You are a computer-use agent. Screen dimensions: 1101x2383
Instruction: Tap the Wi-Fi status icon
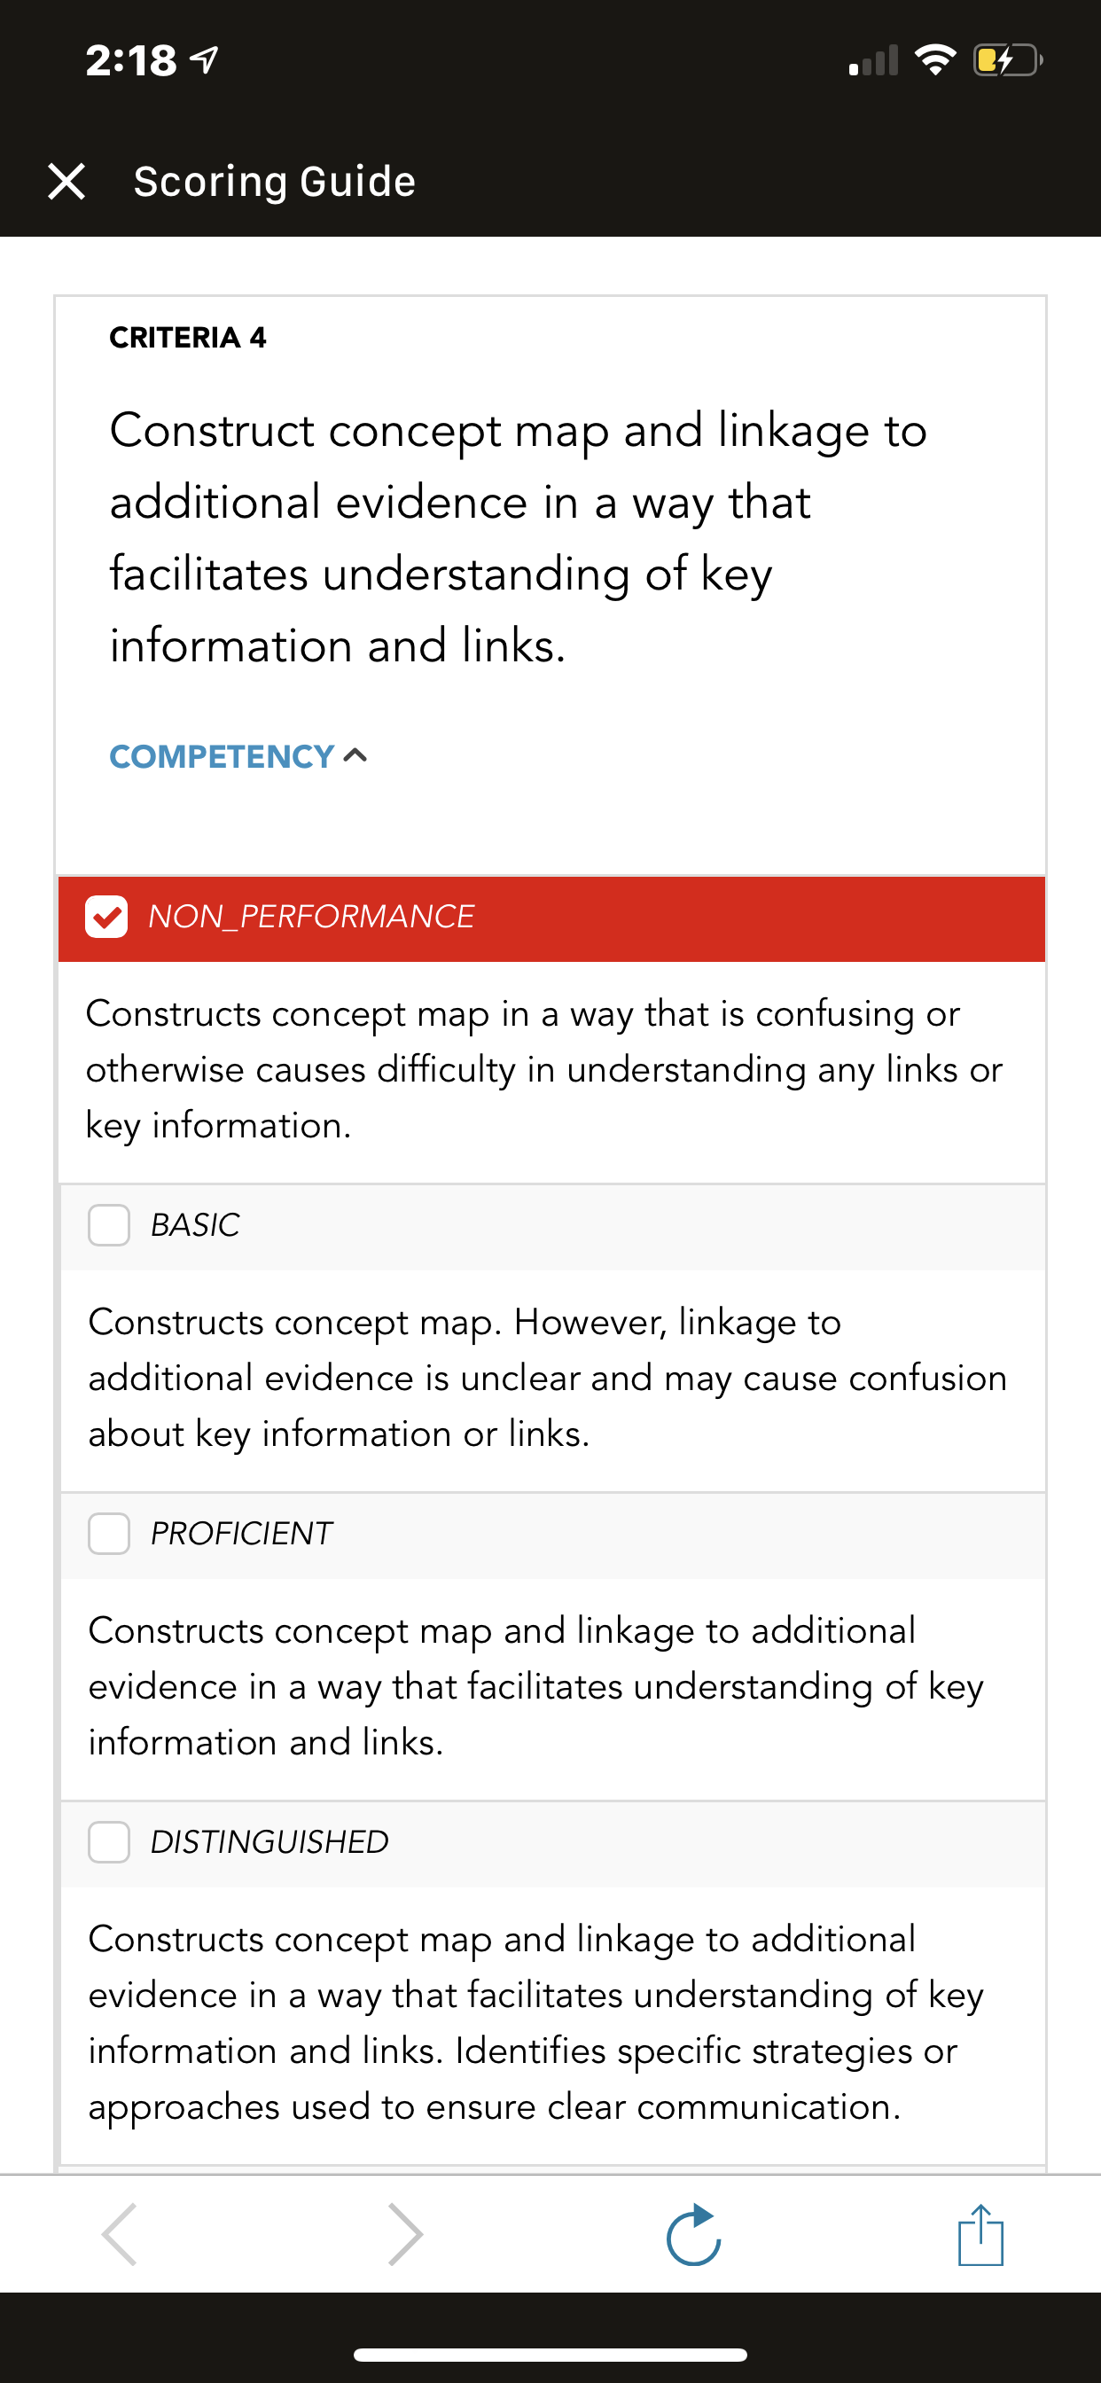click(935, 61)
